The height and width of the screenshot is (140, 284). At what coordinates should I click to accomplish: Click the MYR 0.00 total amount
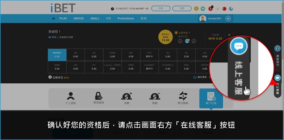(x=215, y=39)
